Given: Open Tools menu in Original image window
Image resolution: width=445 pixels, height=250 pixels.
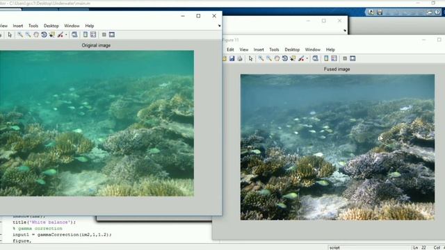Looking at the screenshot, I should point(33,26).
